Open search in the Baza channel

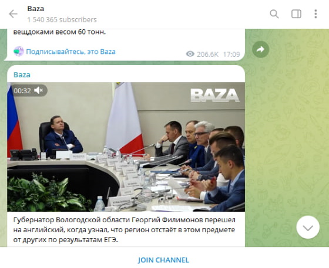tap(274, 14)
